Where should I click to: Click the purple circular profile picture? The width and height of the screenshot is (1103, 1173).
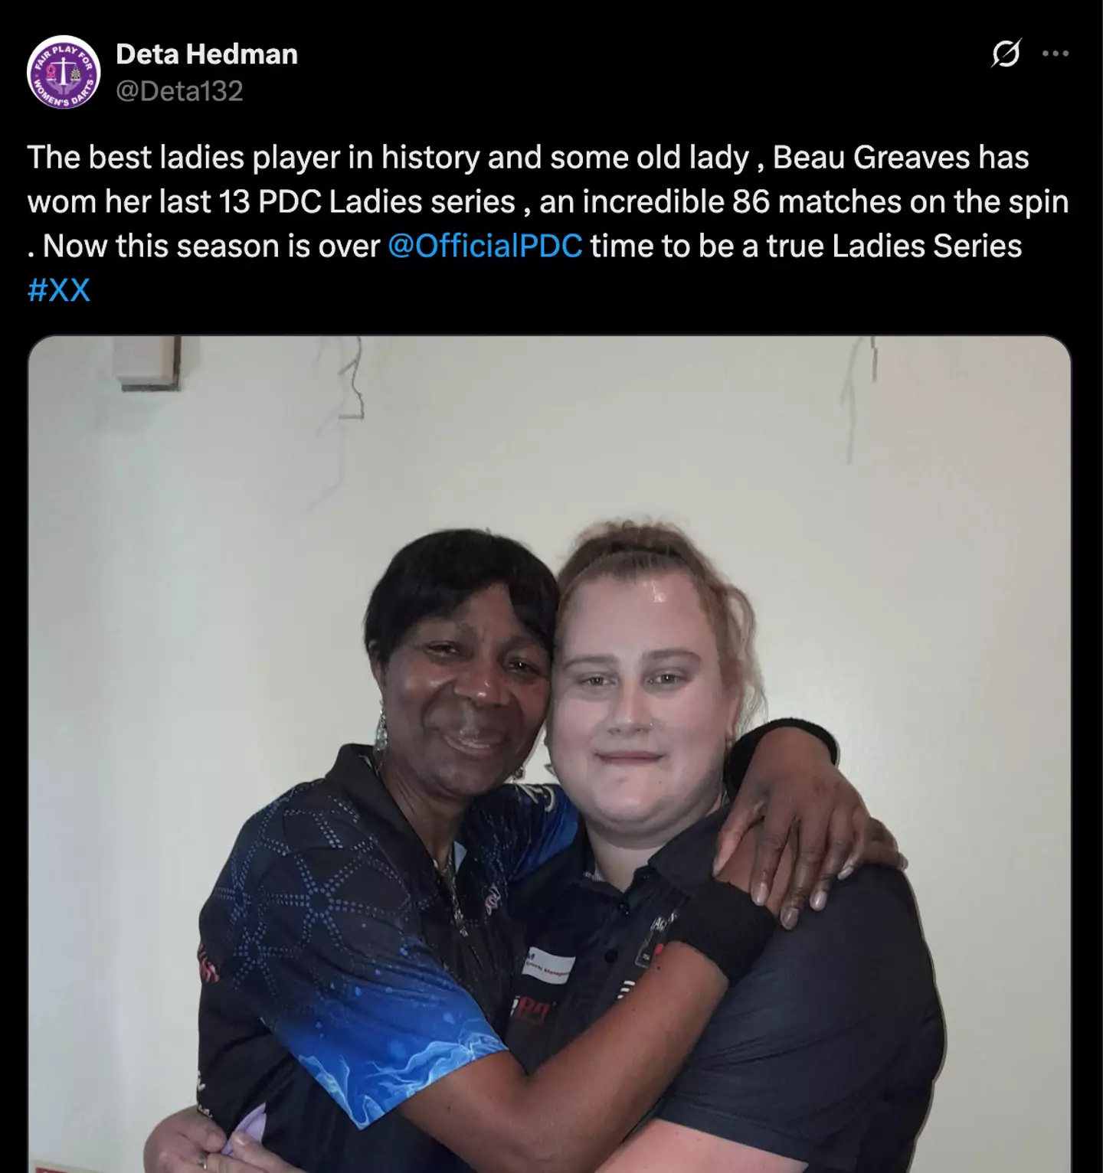click(x=64, y=72)
